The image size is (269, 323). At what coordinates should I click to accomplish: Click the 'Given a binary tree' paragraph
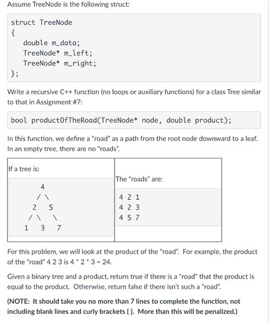click(131, 282)
